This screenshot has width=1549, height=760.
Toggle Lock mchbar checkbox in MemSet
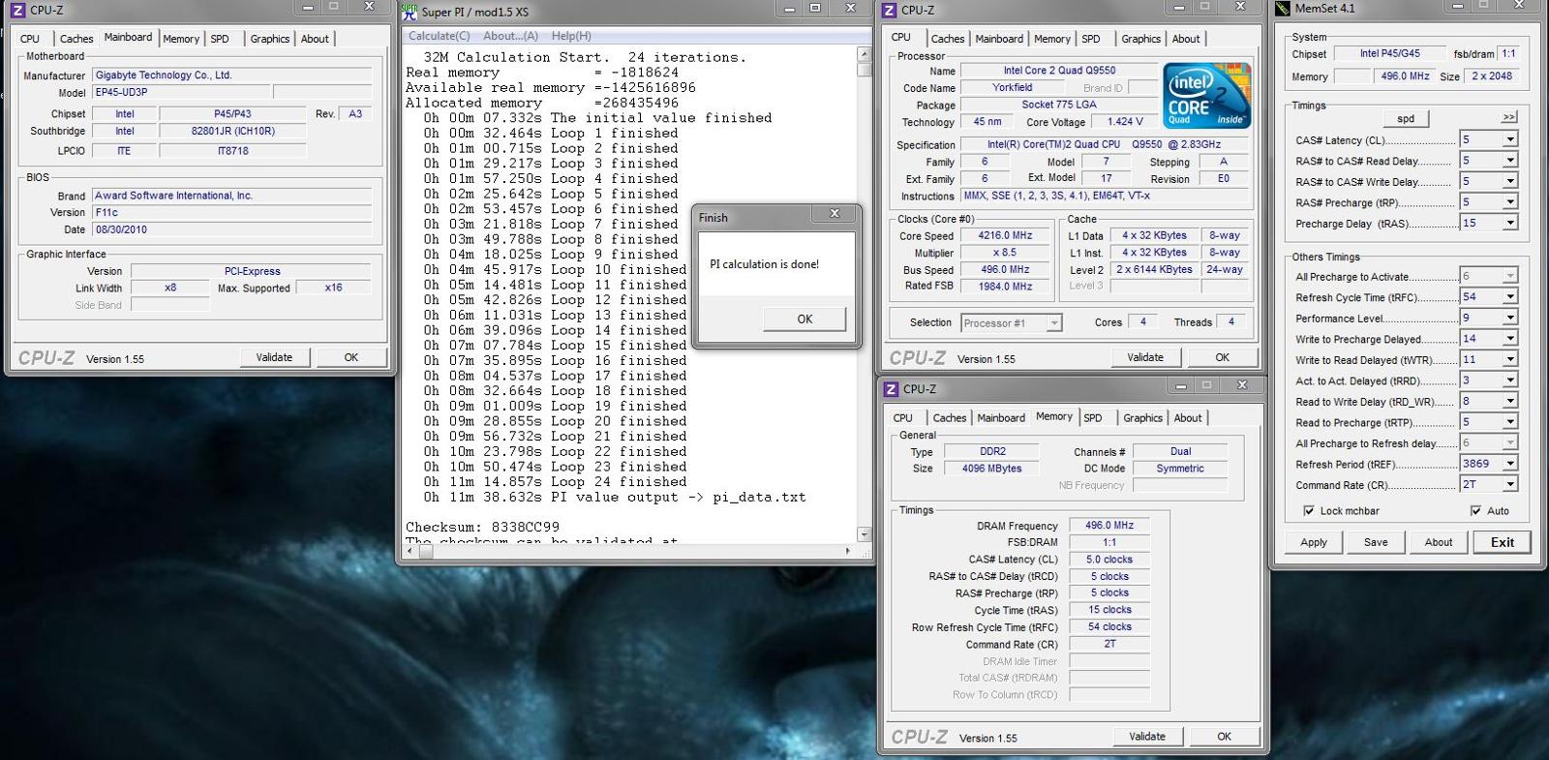1309,510
